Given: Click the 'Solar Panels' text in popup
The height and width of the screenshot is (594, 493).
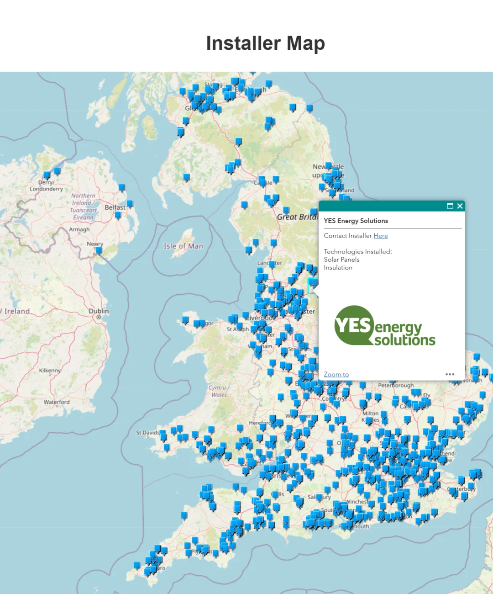Looking at the screenshot, I should point(341,260).
